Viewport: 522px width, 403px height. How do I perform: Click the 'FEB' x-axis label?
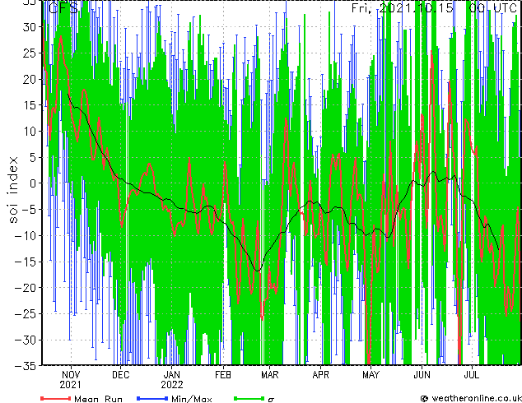[223, 375]
